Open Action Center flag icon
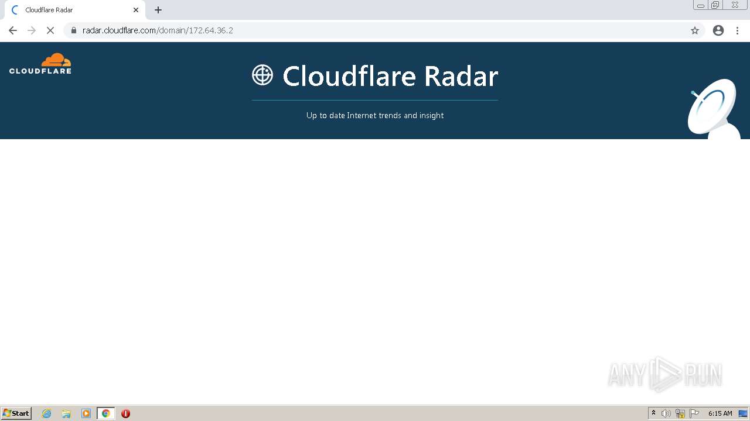This screenshot has height=421, width=750. pos(694,413)
